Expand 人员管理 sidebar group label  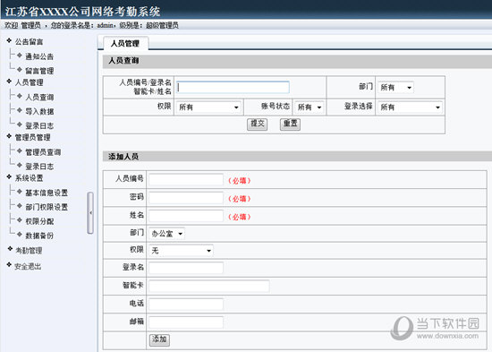(29, 82)
